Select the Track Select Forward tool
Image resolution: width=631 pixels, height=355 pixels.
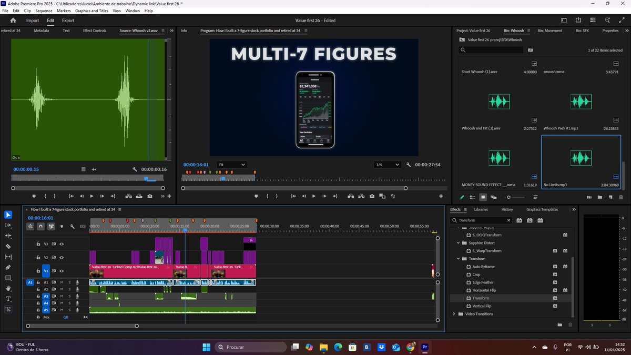(8, 225)
